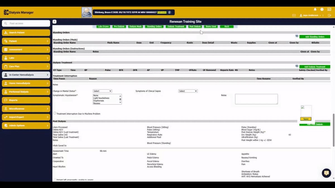Click the Reports sidebar icon
Image resolution: width=335 pixels, height=188 pixels.
(x=6, y=100)
